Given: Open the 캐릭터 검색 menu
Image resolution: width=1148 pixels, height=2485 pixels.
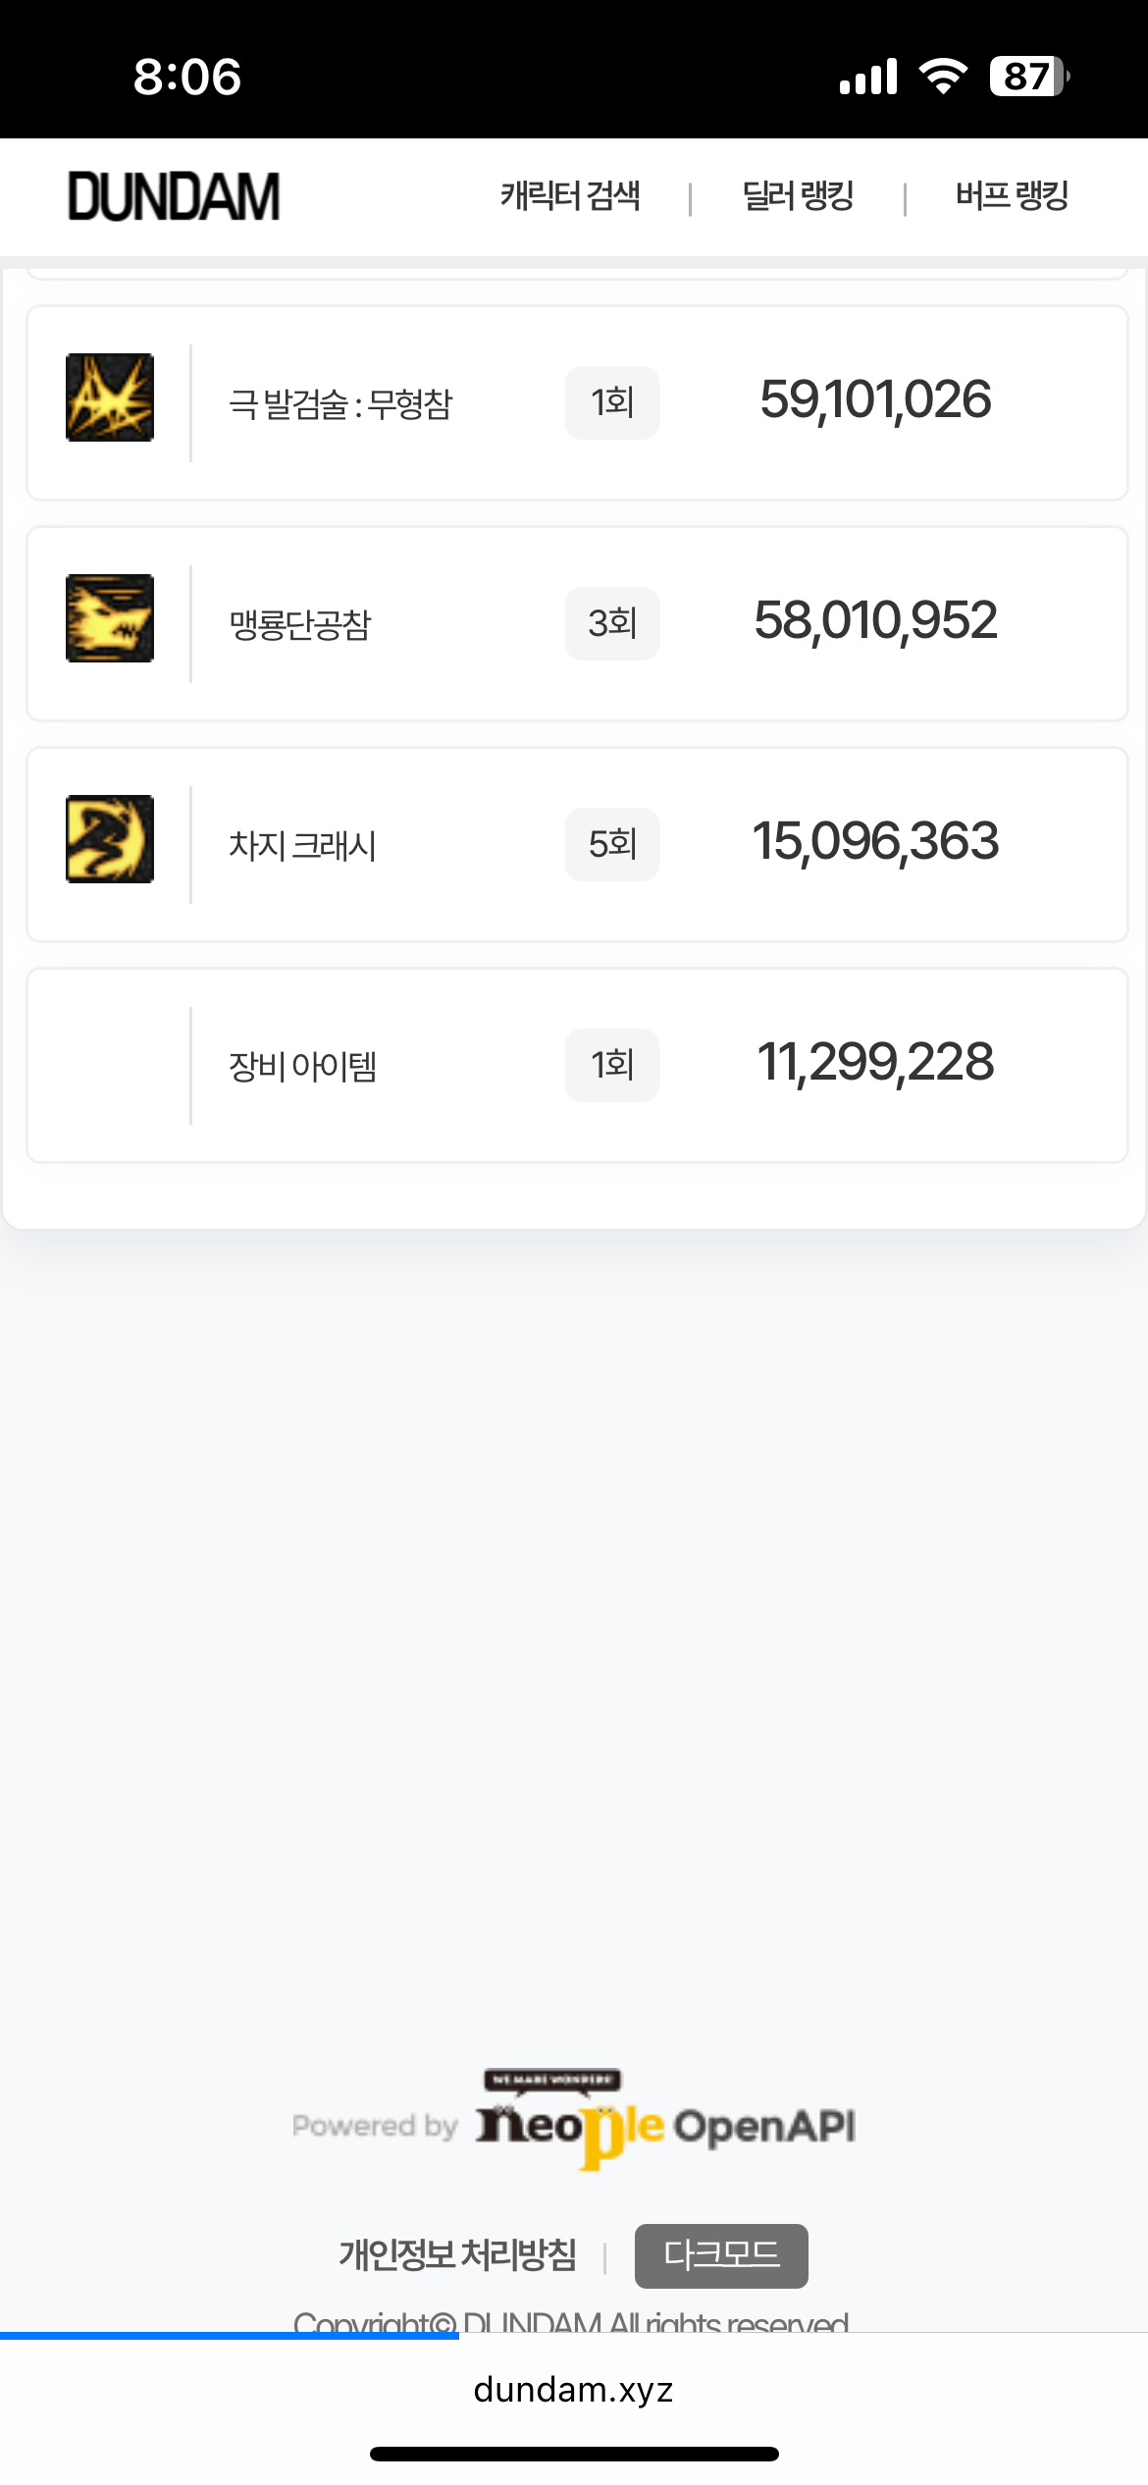Looking at the screenshot, I should click(x=570, y=196).
